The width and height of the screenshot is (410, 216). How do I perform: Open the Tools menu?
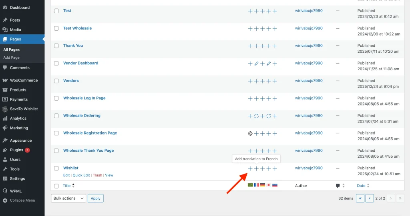coord(15,169)
